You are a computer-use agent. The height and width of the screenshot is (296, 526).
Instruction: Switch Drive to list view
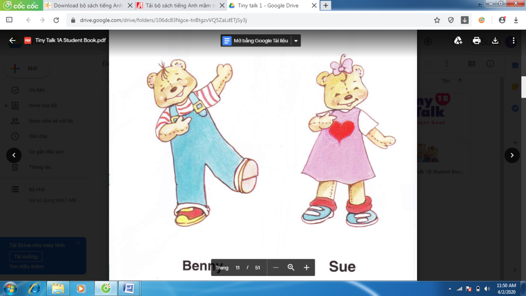point(472,64)
